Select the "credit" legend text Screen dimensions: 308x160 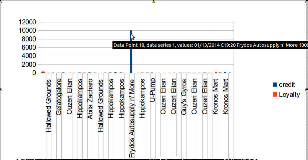[287, 85]
